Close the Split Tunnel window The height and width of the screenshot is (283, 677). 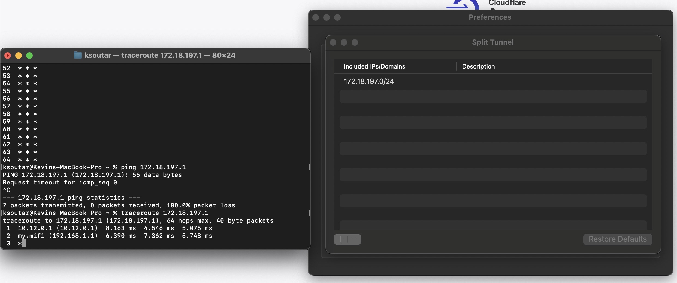coord(333,42)
